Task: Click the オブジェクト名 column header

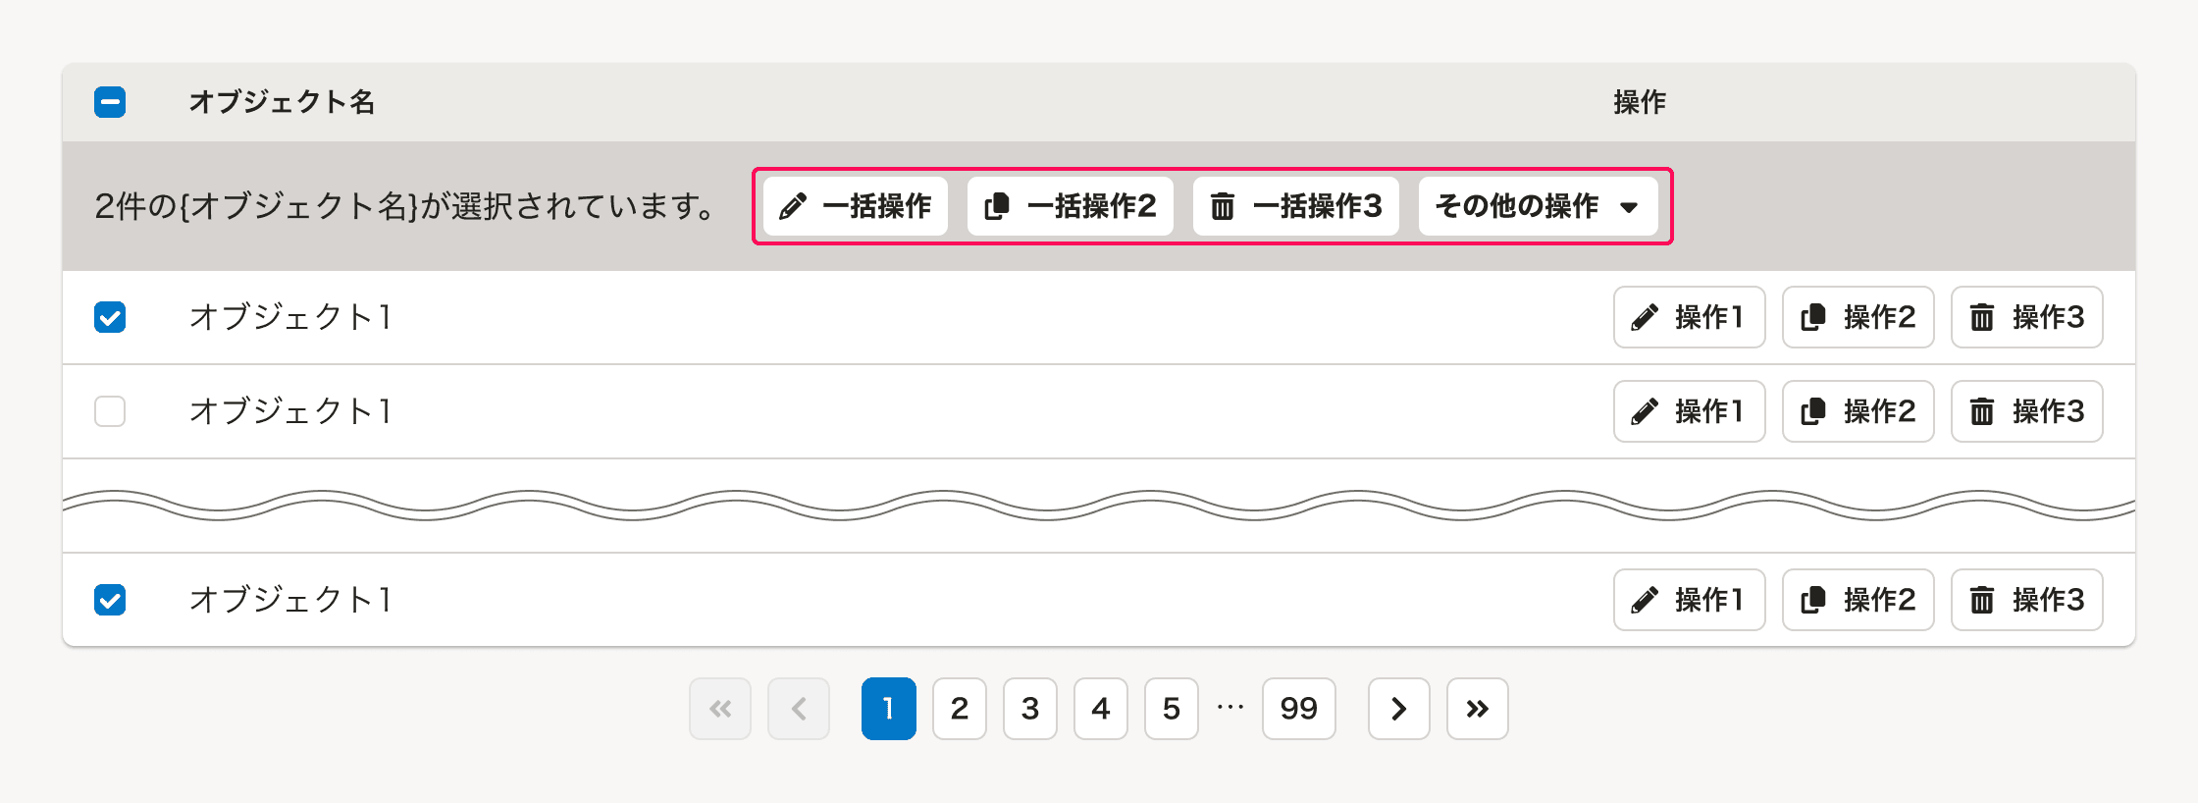Action: click(282, 102)
